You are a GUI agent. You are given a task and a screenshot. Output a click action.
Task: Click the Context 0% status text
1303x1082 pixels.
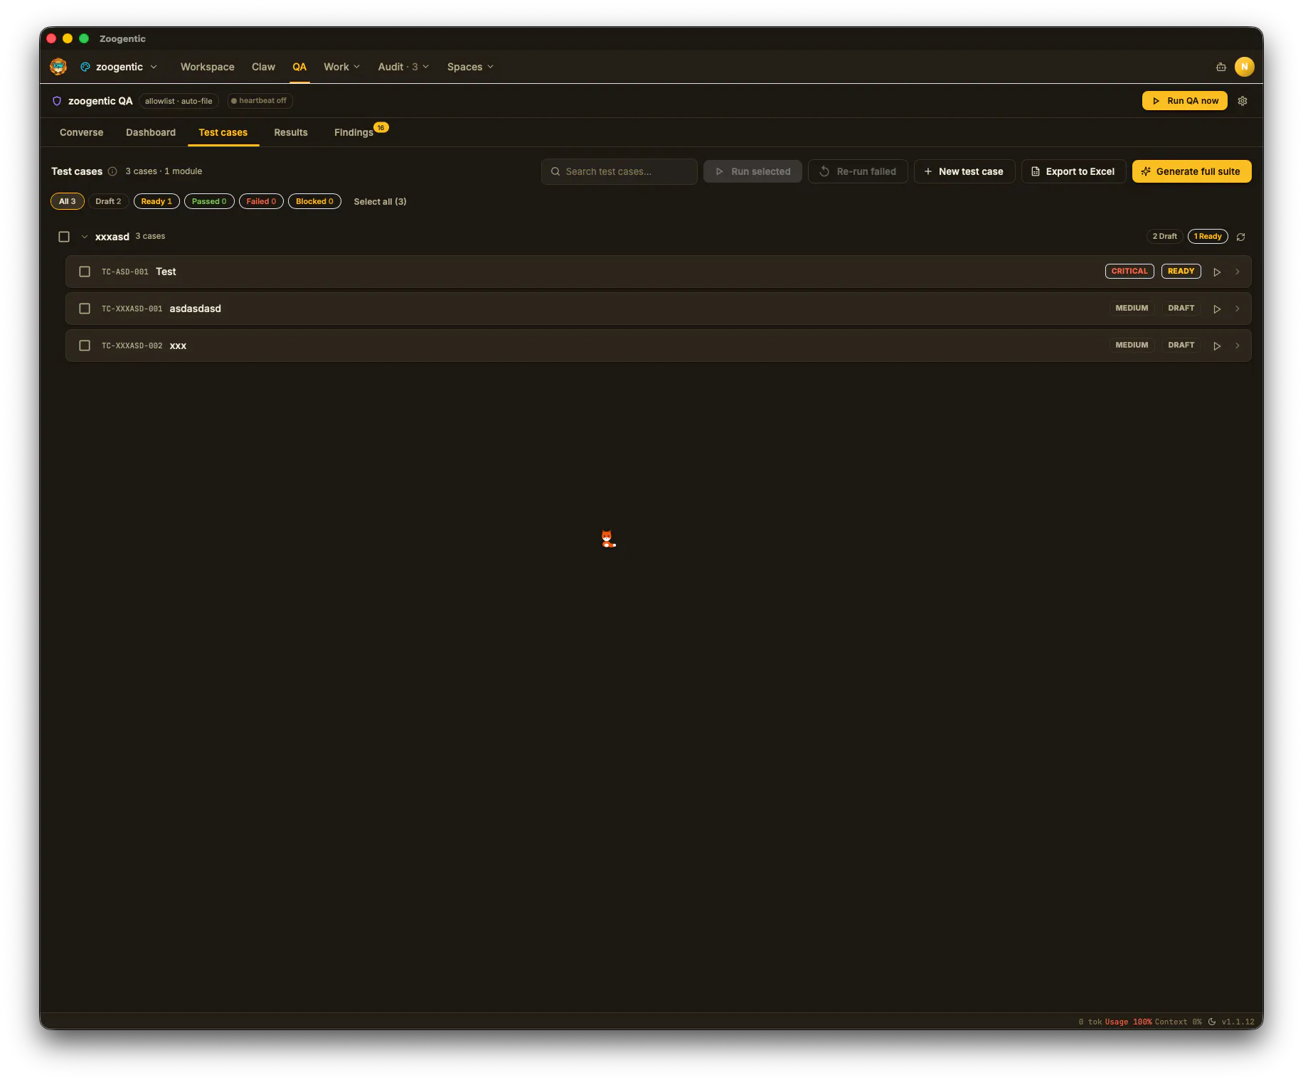click(x=1178, y=1022)
